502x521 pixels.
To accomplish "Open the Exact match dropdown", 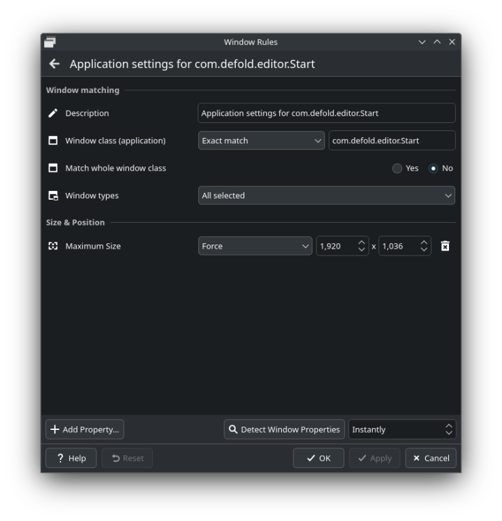I will (x=261, y=141).
